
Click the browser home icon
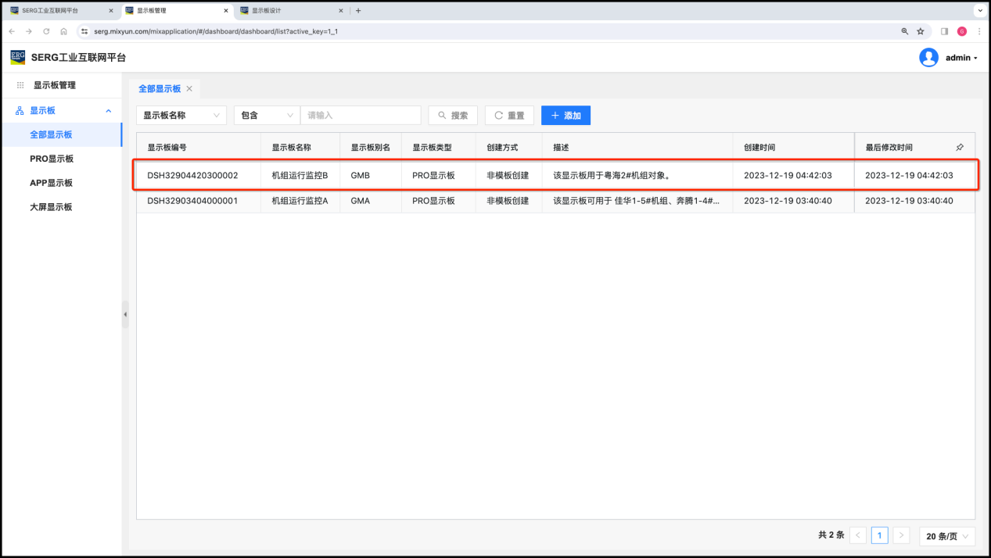[x=63, y=31]
